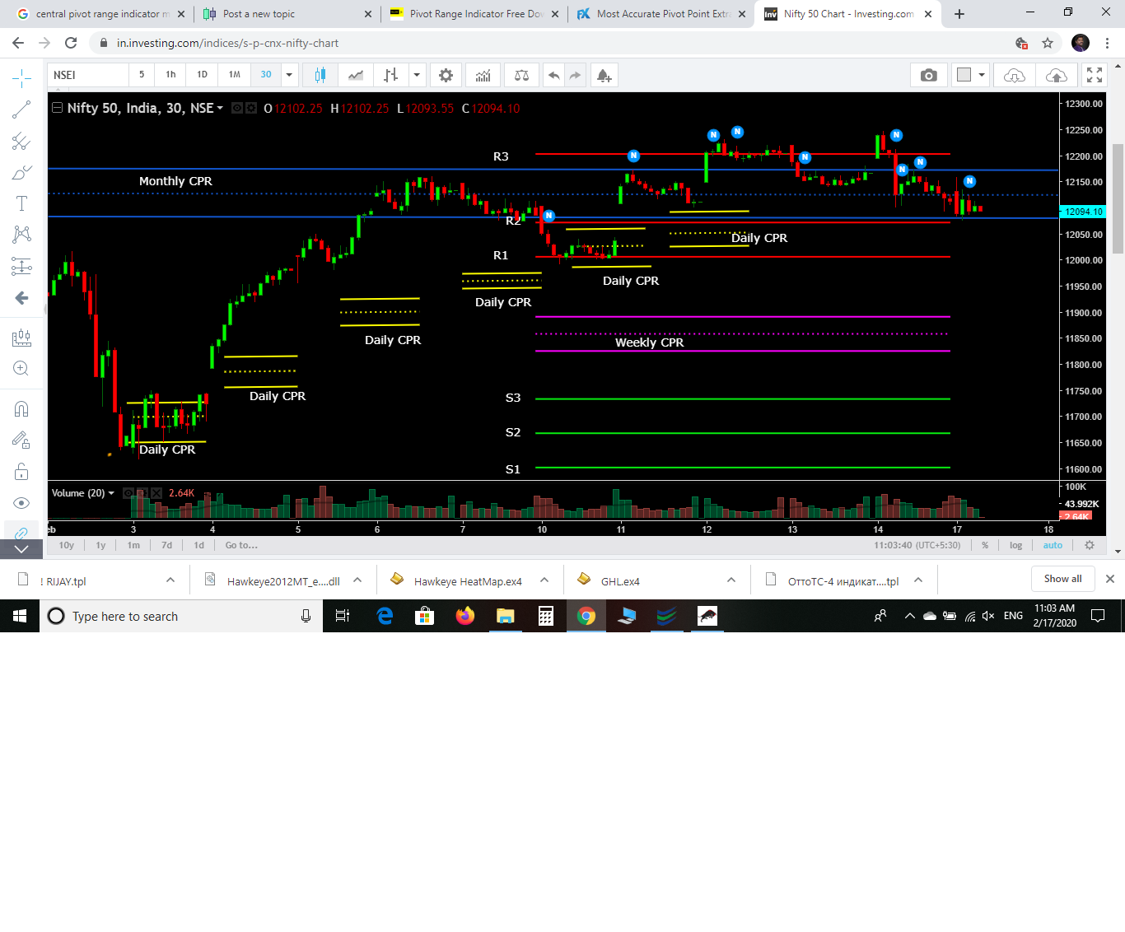Bookmark this page with star
The height and width of the screenshot is (932, 1125).
click(1048, 43)
